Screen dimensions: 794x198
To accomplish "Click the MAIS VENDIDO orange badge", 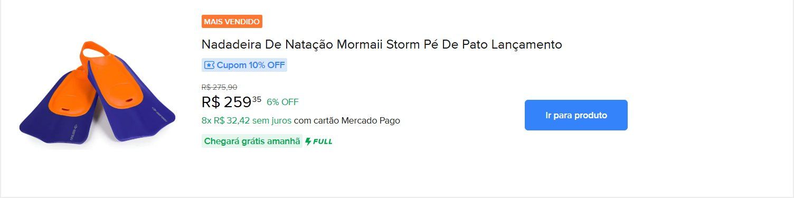I will (x=232, y=22).
